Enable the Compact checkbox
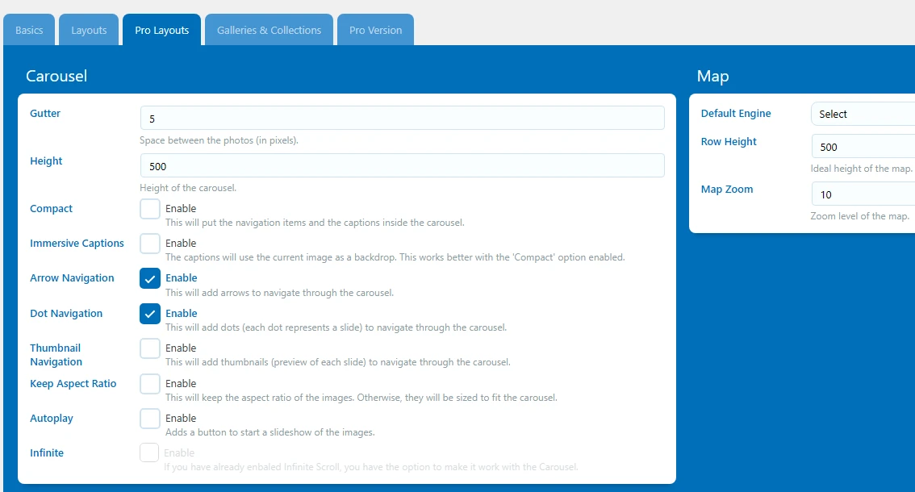This screenshot has height=492, width=915. 150,209
